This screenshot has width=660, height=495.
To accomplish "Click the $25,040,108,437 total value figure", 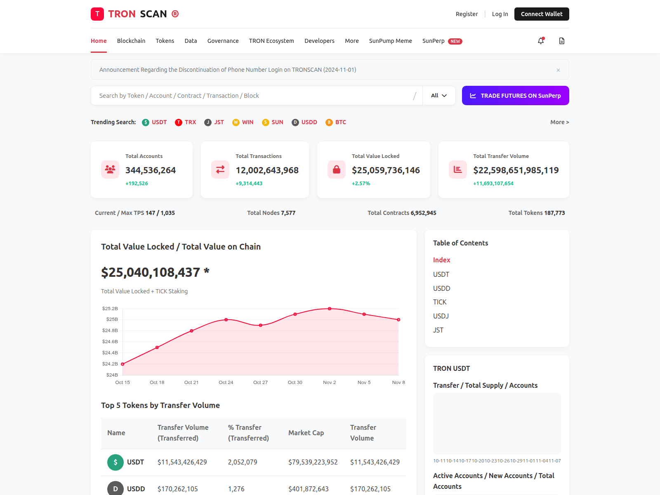I will coord(155,272).
